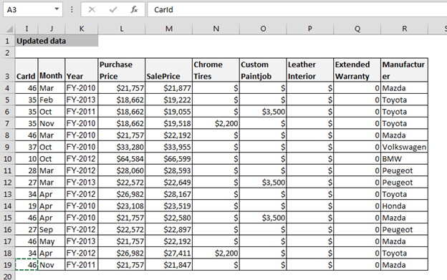Click the formula bar resize dots handle
The width and height of the screenshot is (447, 280).
[72, 10]
